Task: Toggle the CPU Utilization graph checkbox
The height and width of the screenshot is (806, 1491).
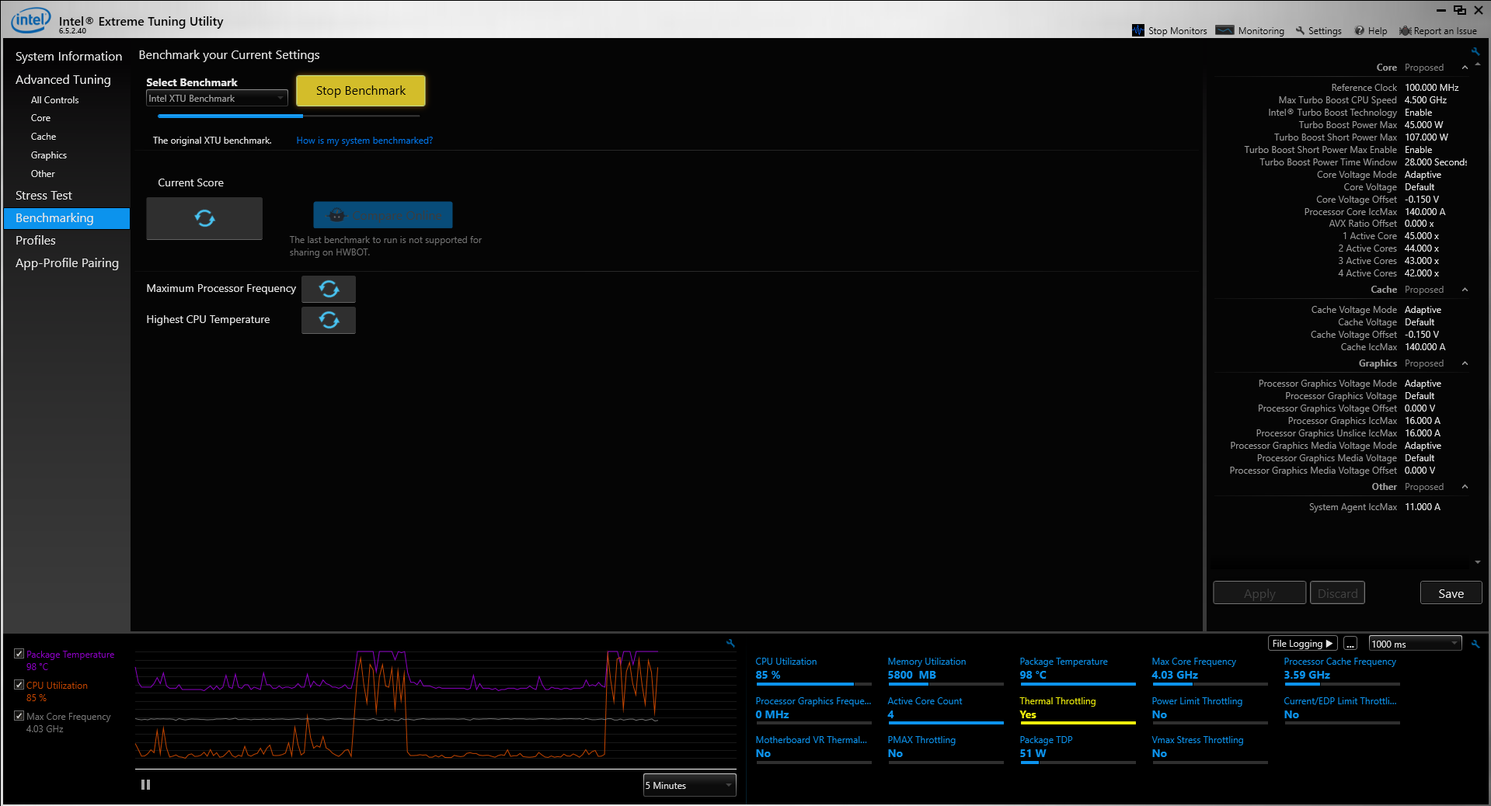Action: pos(19,685)
